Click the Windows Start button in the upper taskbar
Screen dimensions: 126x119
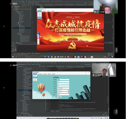point(13,57)
